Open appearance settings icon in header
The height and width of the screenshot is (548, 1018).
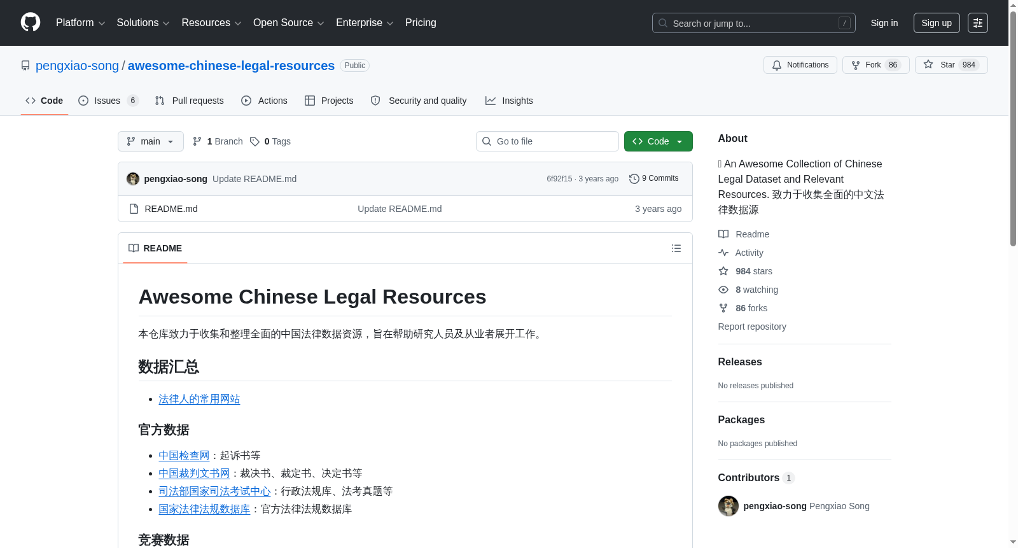point(978,23)
